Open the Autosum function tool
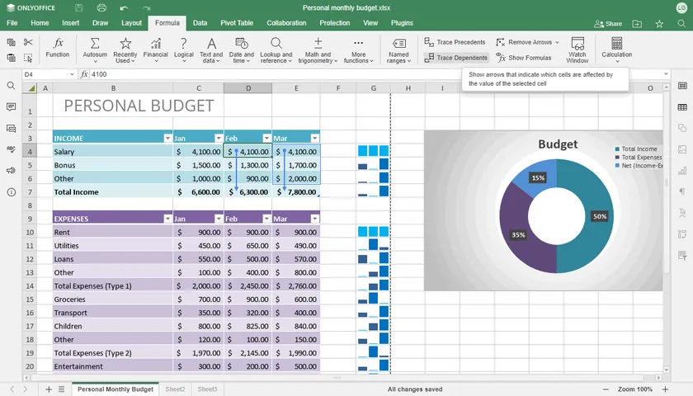Viewport: 693px width, 396px height. tap(95, 48)
